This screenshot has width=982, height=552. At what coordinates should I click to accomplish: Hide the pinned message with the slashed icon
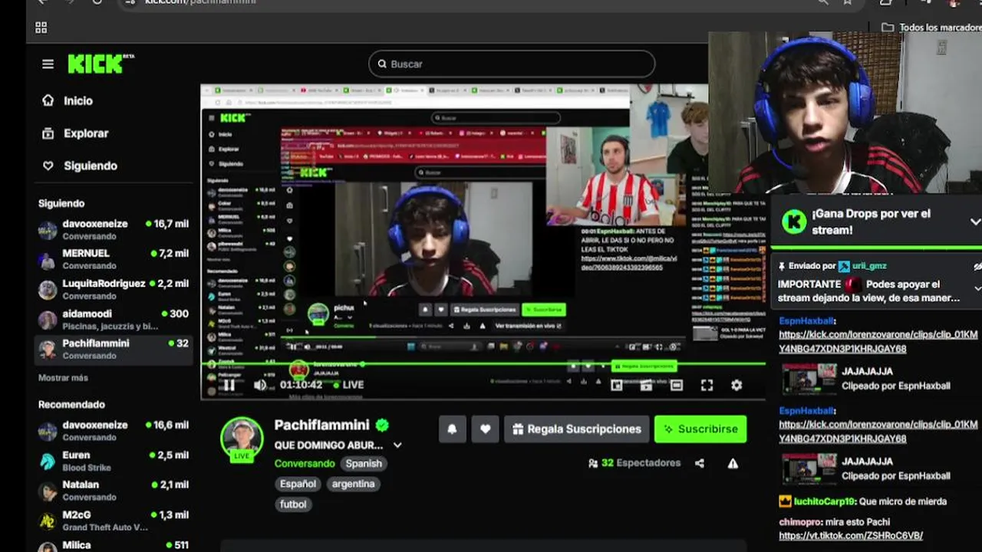pos(977,267)
